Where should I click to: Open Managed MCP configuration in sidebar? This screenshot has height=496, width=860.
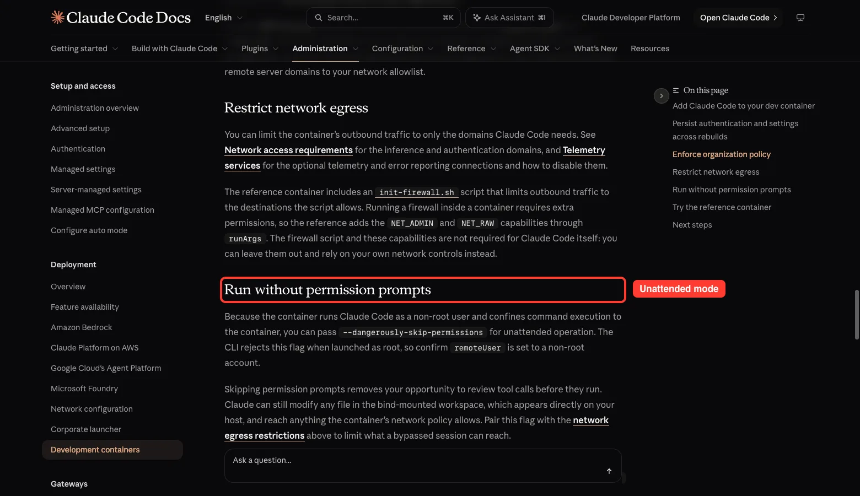[103, 210]
